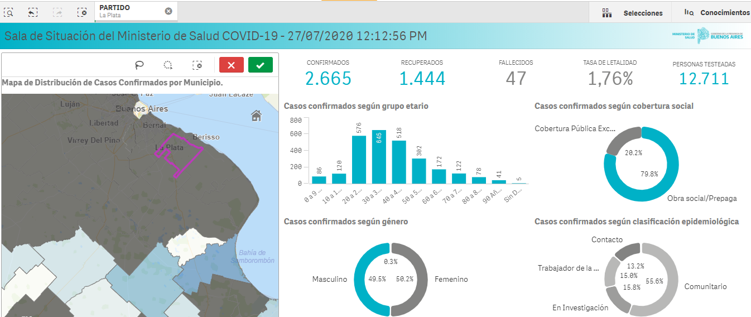The height and width of the screenshot is (317, 751).
Task: Activate the lasso selection tool on map
Action: point(139,65)
